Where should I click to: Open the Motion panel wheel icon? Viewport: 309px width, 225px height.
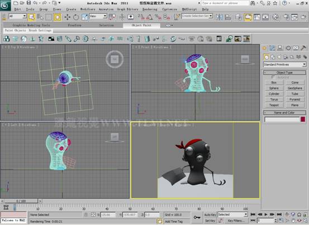point(288,48)
